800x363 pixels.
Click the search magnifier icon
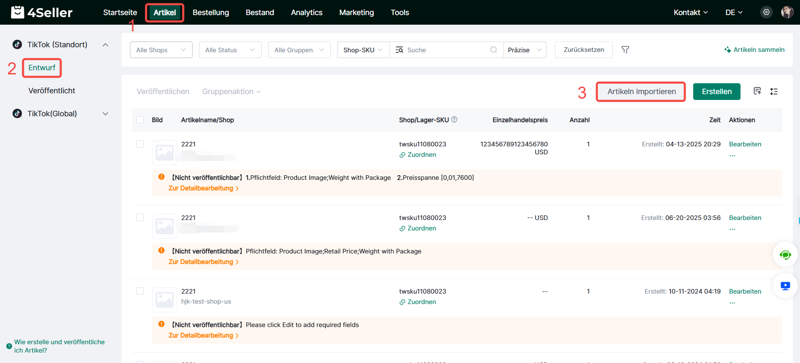pyautogui.click(x=493, y=50)
